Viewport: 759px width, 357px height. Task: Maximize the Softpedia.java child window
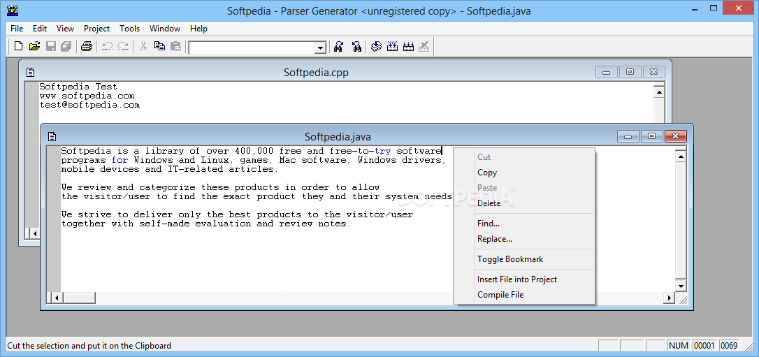(x=652, y=136)
